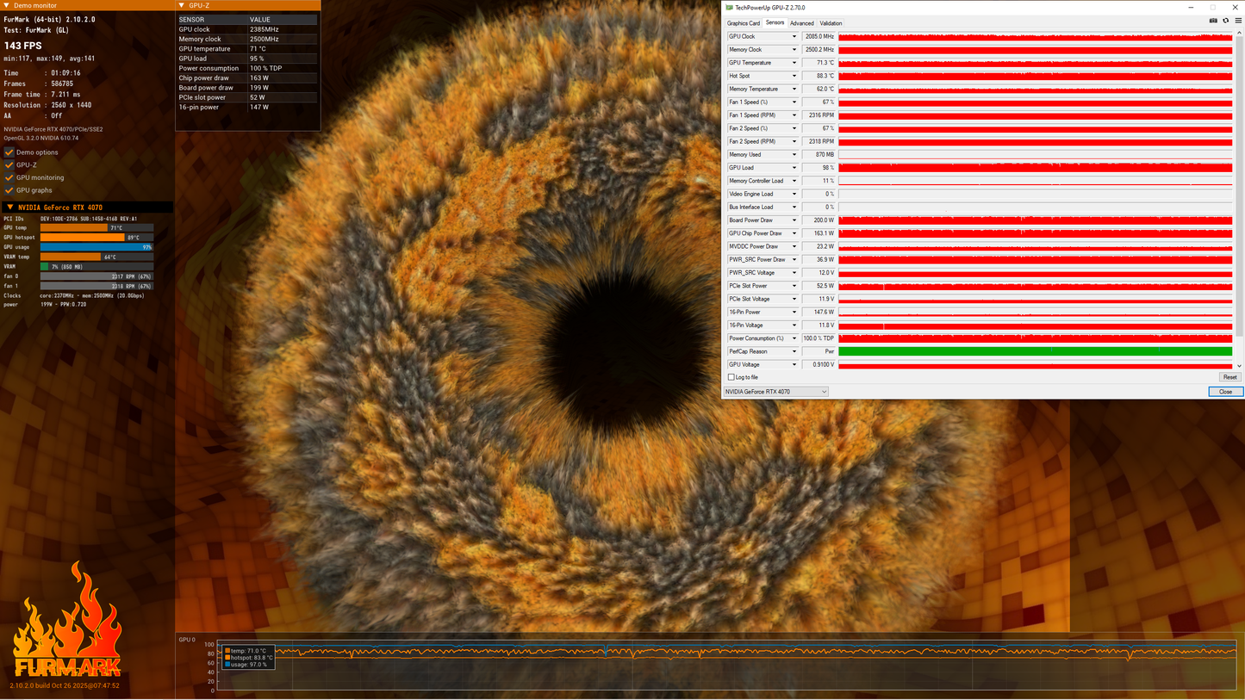Click the GPU hotspot bar showing 89°C

tap(96, 238)
